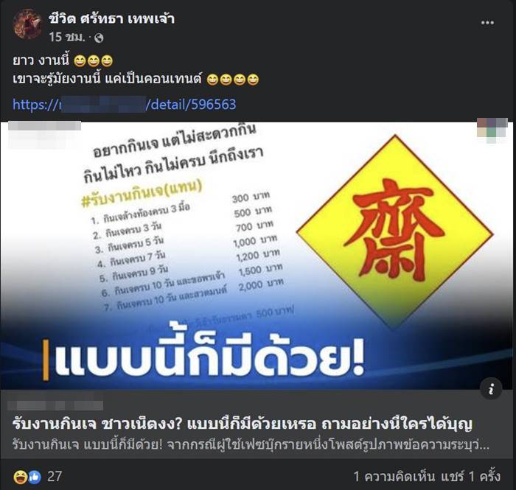Image resolution: width=516 pixels, height=490 pixels.
Task: Click the blurred source domain label
Action: click(55, 405)
